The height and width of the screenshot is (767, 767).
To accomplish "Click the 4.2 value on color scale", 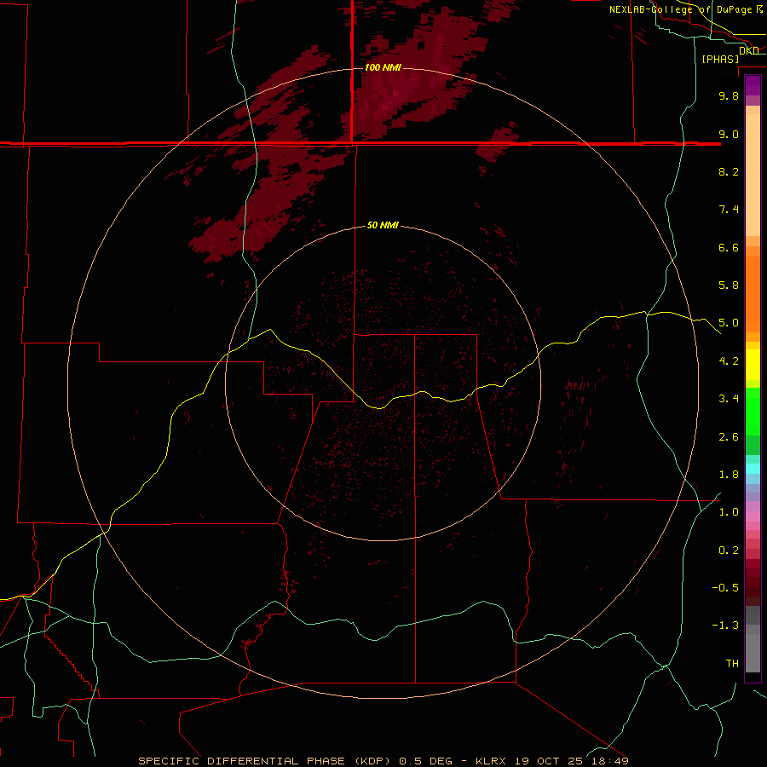I will click(729, 361).
